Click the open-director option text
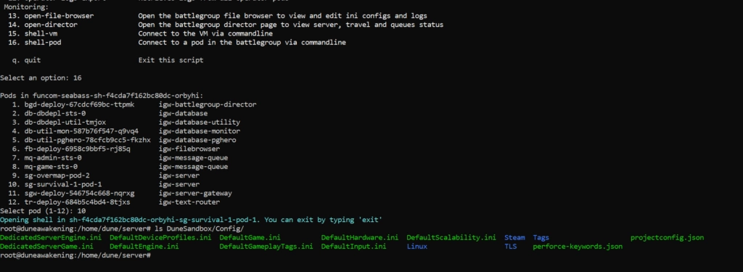 (x=52, y=25)
